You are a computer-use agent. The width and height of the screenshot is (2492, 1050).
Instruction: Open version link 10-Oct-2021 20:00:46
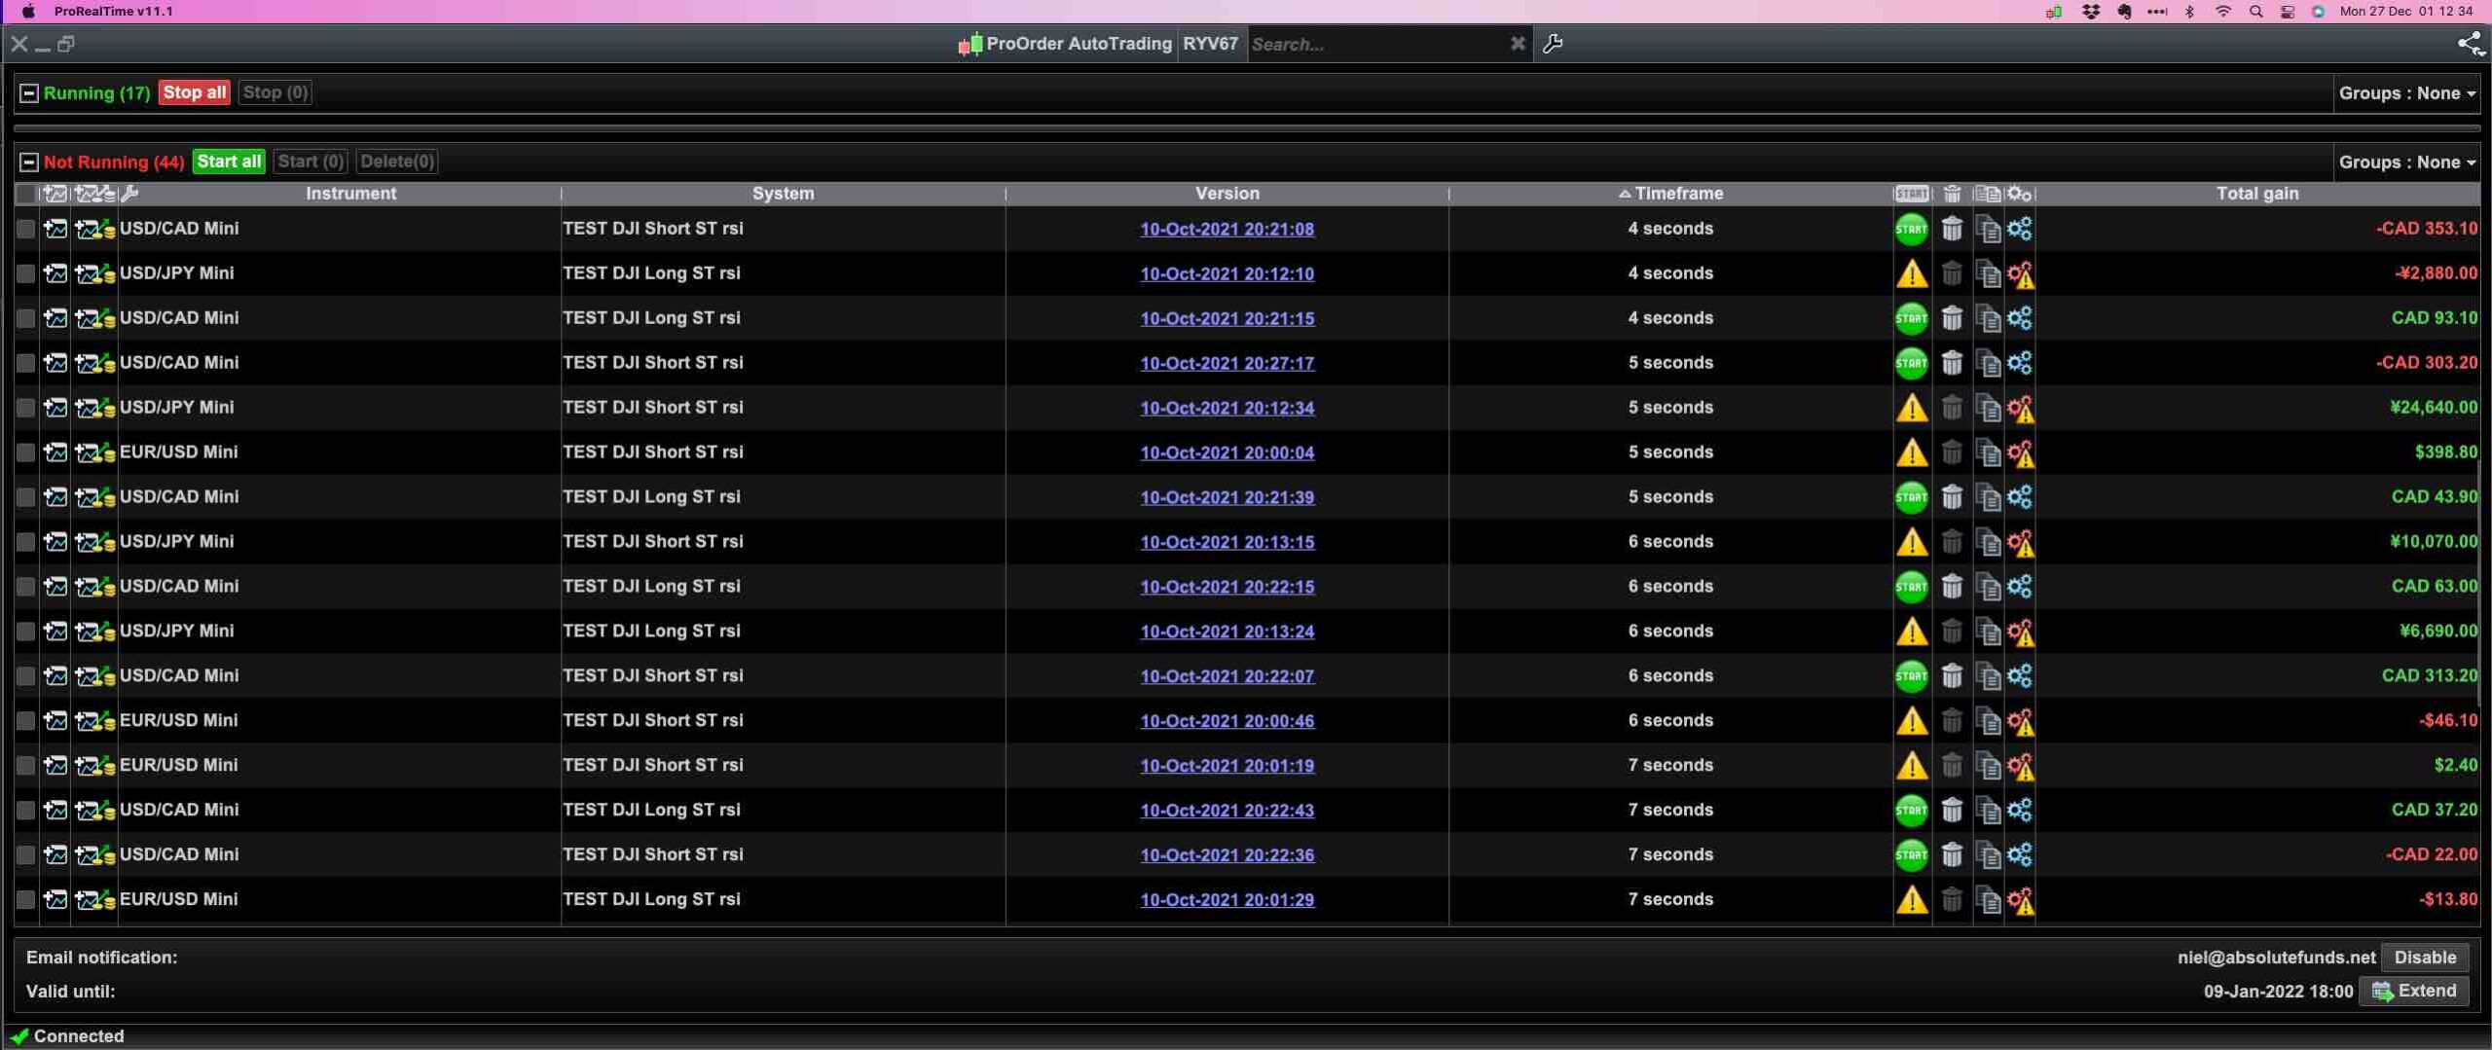click(x=1227, y=722)
